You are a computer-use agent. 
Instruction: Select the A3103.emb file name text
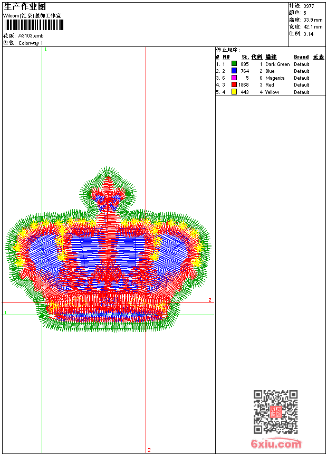(27, 36)
